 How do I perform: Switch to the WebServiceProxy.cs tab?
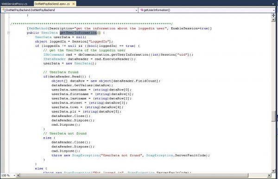(x=14, y=4)
